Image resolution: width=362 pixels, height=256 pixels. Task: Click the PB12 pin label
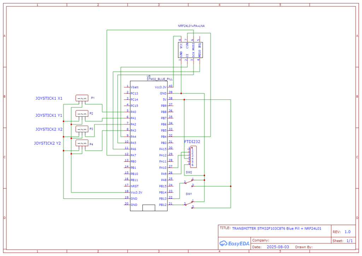(163, 205)
